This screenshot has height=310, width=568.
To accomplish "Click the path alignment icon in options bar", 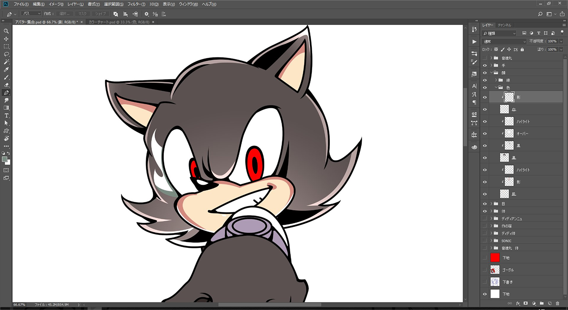I will coord(125,14).
